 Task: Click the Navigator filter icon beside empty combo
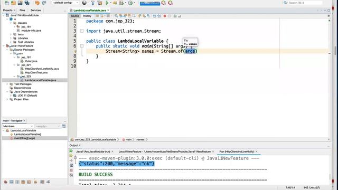coord(64,126)
